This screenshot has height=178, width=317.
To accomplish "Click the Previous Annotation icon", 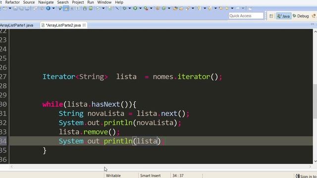I will tap(210, 8).
